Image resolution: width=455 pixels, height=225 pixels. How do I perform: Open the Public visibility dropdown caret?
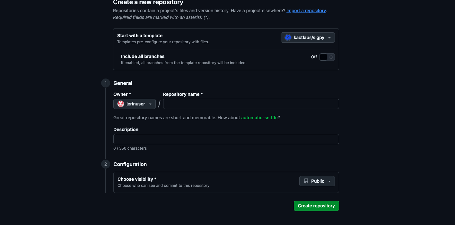pos(329,181)
